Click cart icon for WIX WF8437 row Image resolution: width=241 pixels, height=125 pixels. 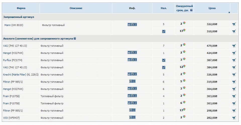pos(234,118)
